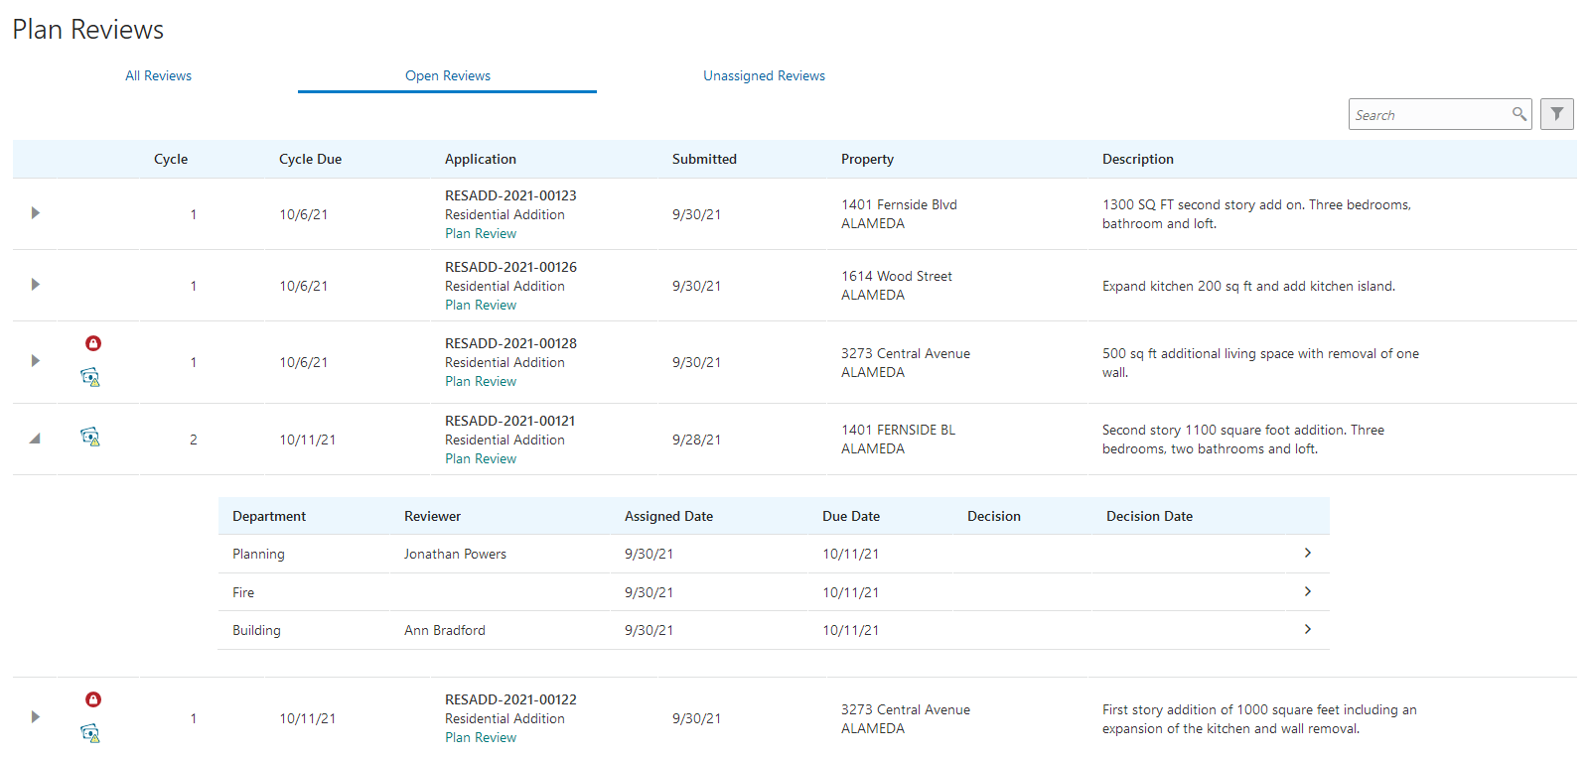The width and height of the screenshot is (1589, 757).
Task: Open the Building department review chevron
Action: click(1308, 629)
